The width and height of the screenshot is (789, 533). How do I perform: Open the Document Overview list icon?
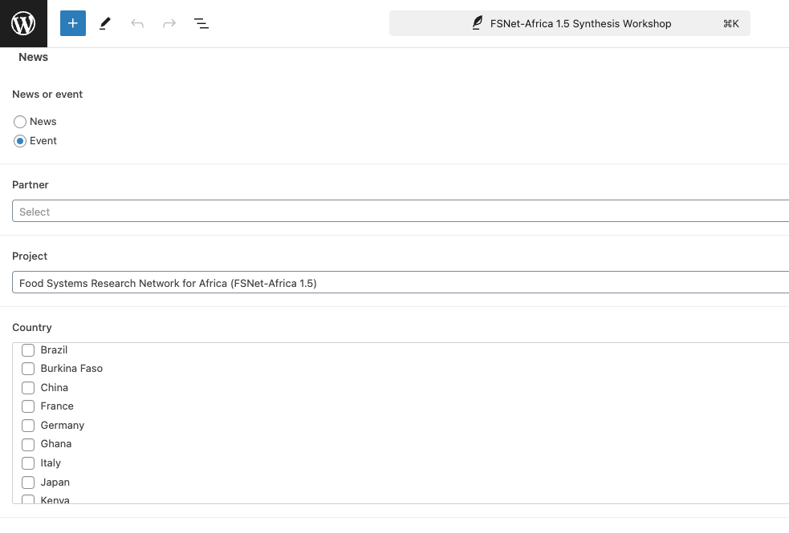pyautogui.click(x=201, y=23)
